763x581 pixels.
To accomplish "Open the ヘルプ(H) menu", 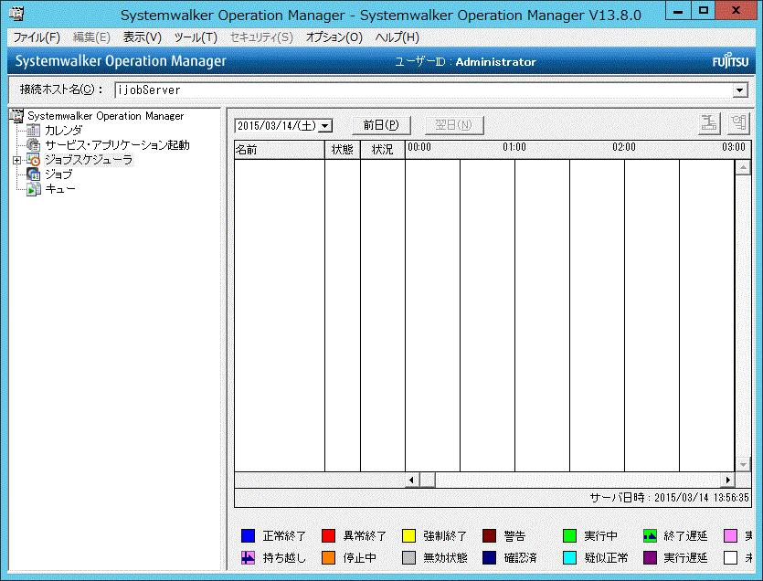I will click(397, 37).
